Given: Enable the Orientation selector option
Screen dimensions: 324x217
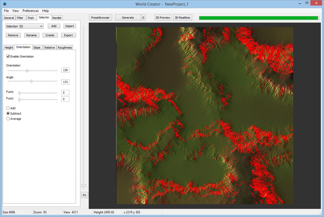Looking at the screenshot, I should (8, 56).
